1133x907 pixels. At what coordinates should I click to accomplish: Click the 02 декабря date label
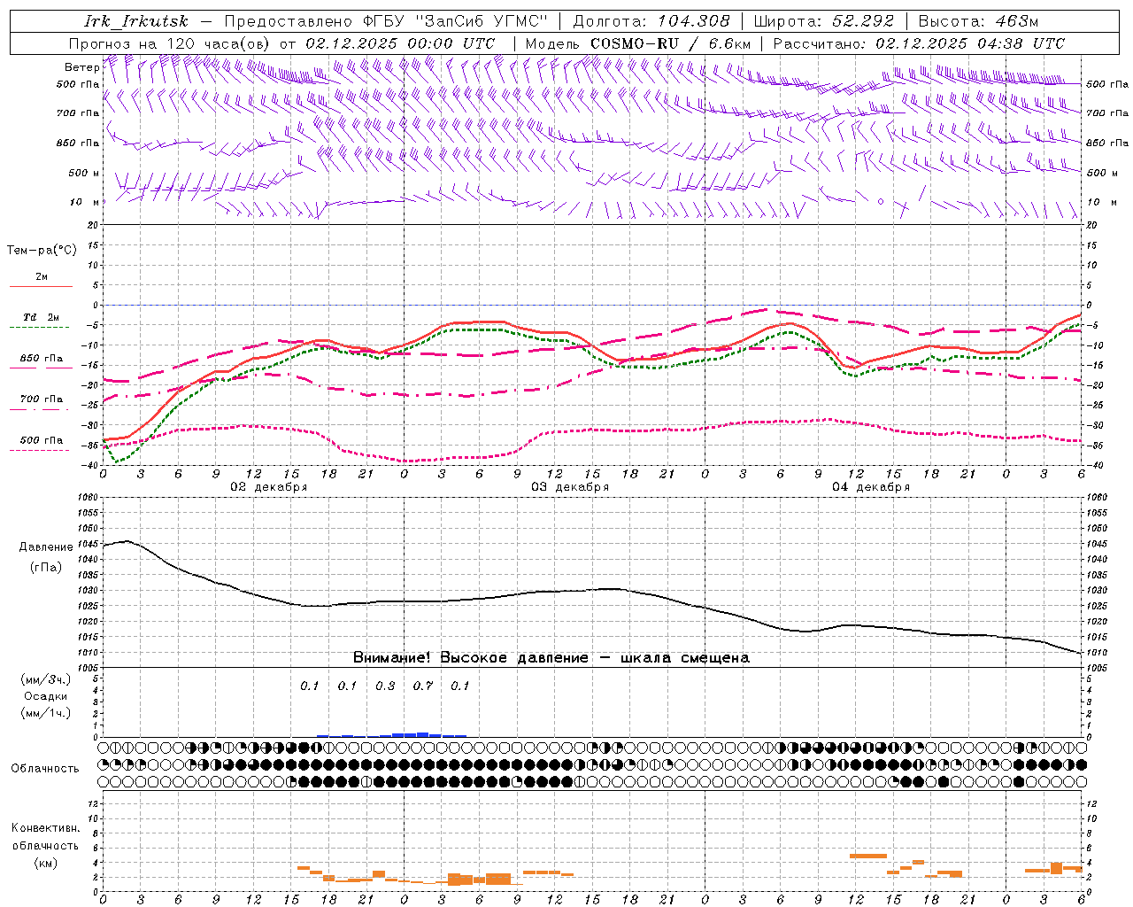click(269, 487)
